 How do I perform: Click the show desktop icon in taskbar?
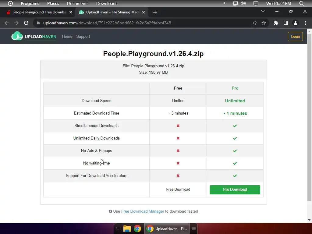118,229
